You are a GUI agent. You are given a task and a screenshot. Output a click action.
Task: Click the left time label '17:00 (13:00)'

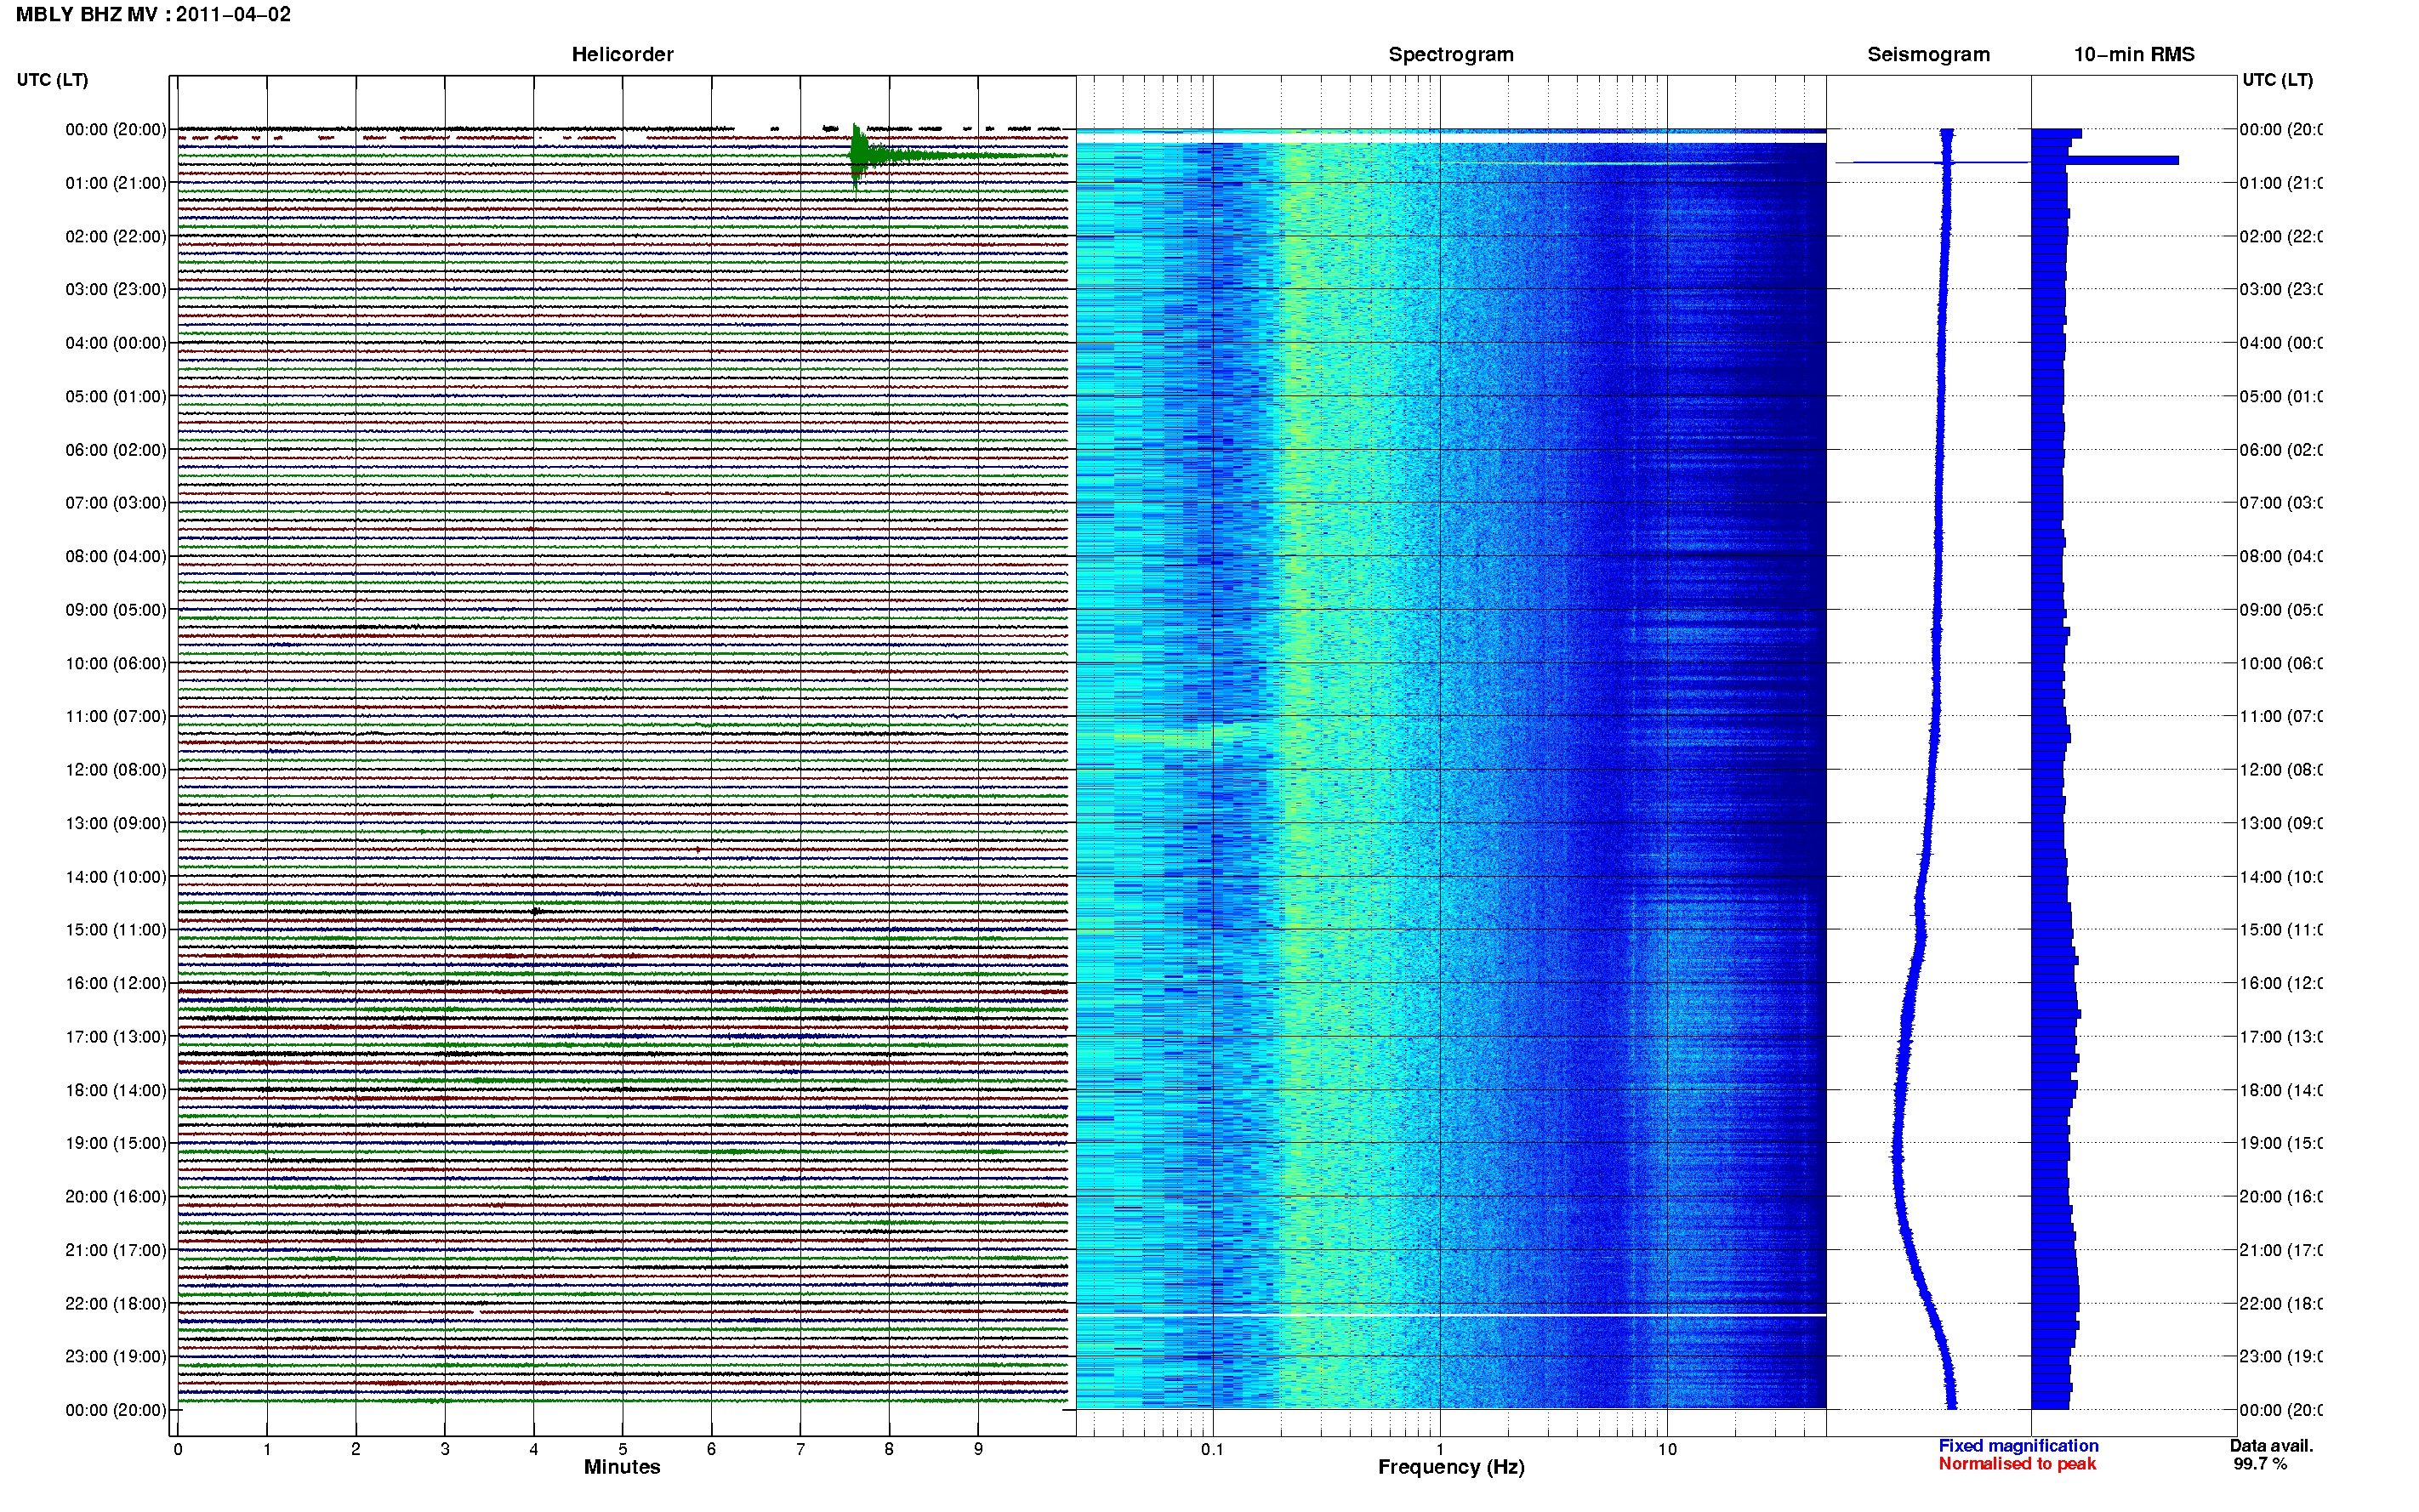point(116,1037)
